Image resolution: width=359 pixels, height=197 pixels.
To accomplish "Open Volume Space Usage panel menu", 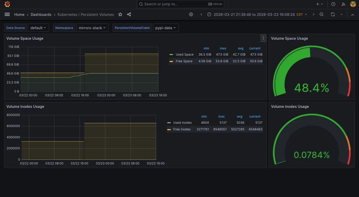I will click(263, 38).
